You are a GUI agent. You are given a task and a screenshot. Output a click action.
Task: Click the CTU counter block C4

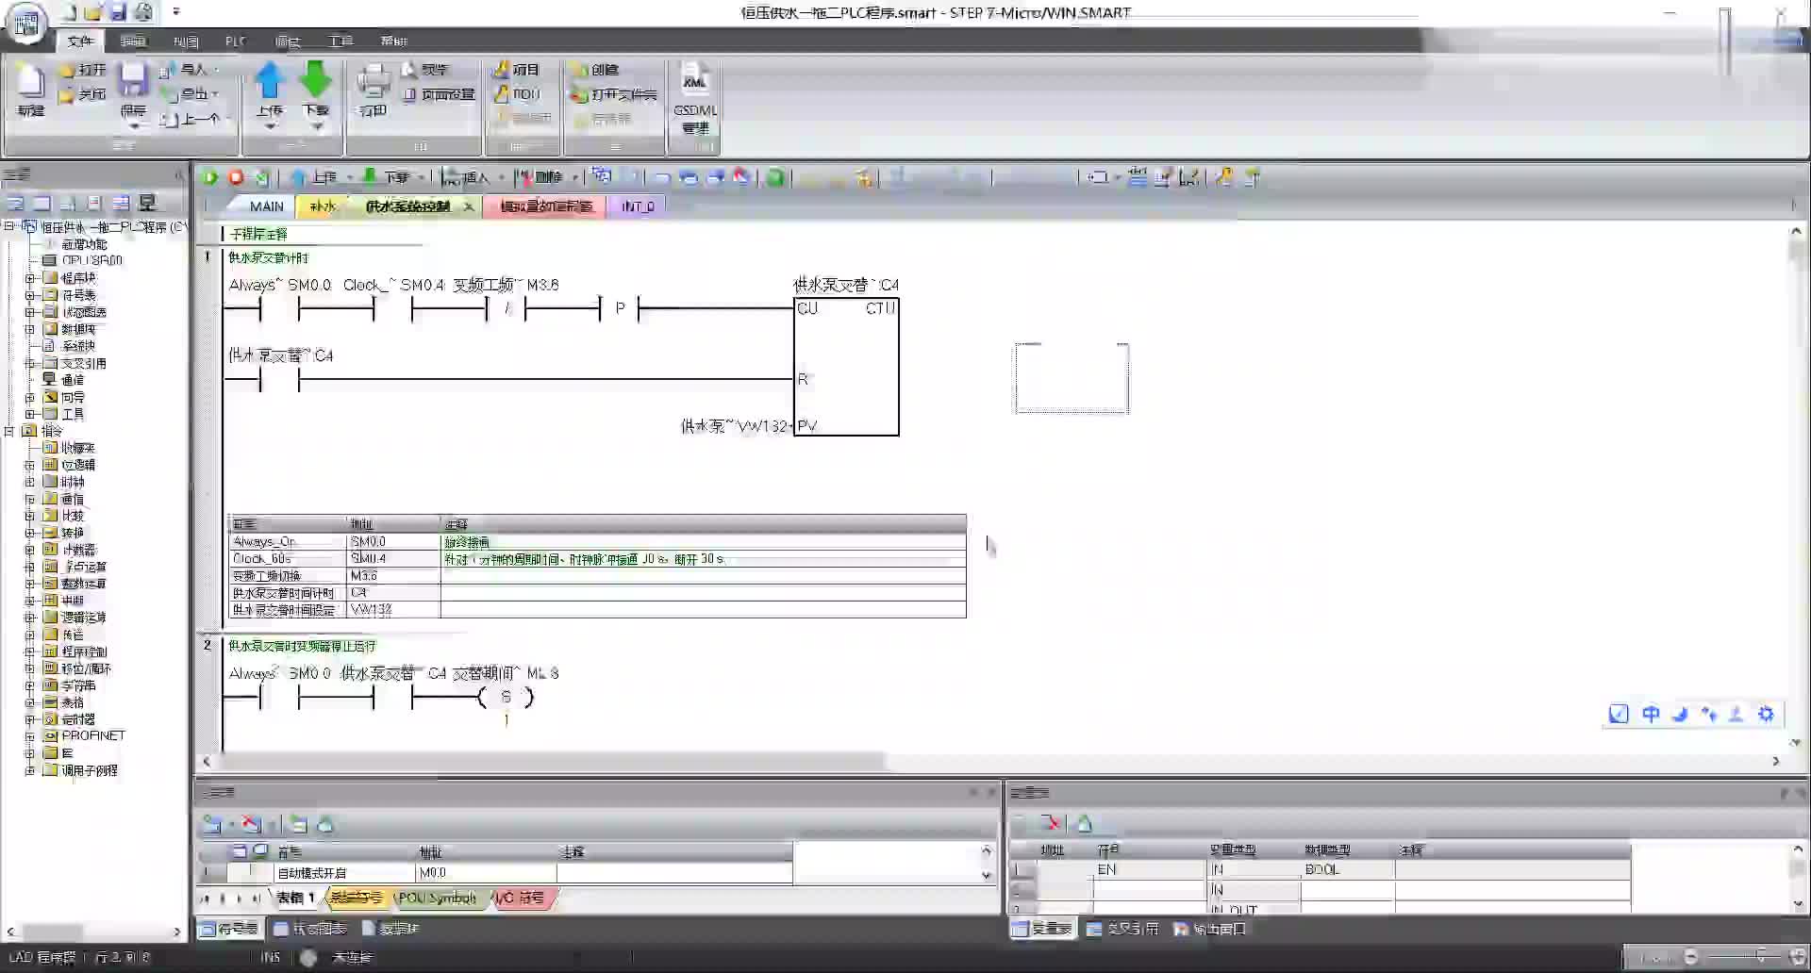[x=846, y=367]
